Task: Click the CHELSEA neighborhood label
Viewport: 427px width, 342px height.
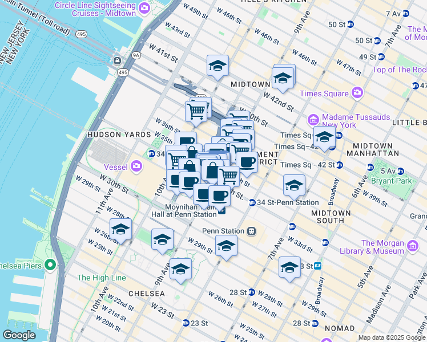Action: coord(147,294)
